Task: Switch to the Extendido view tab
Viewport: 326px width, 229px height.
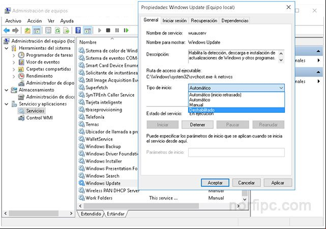Action: click(91, 214)
